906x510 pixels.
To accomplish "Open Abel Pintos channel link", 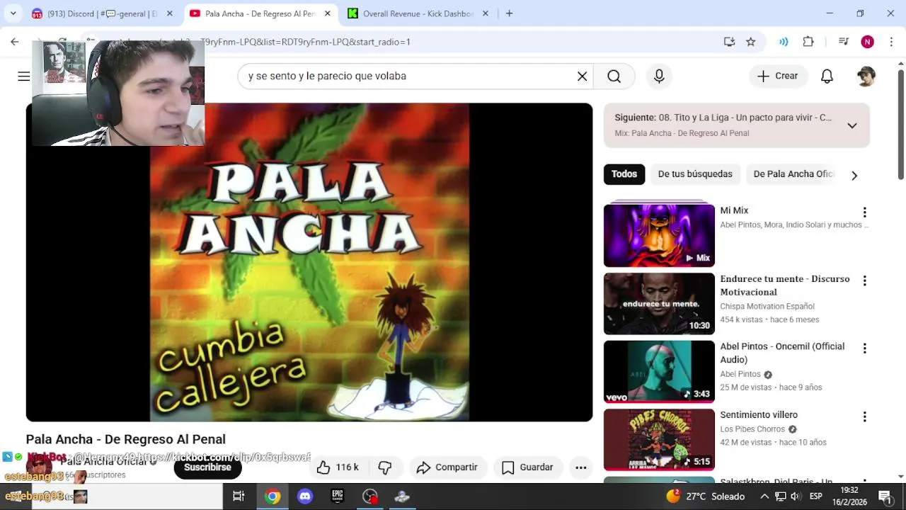I will pyautogui.click(x=740, y=375).
